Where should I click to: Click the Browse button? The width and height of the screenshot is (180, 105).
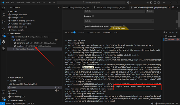click(150, 11)
